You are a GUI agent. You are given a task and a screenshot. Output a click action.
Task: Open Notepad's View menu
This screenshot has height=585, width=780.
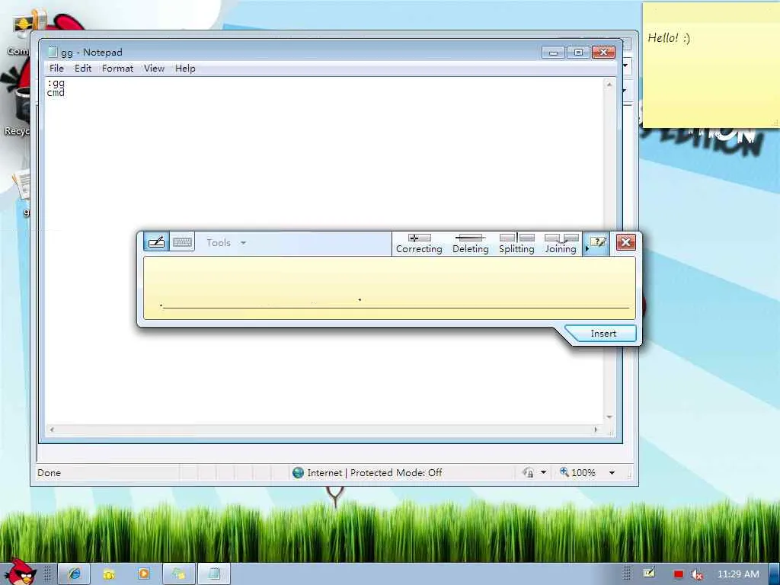(154, 68)
